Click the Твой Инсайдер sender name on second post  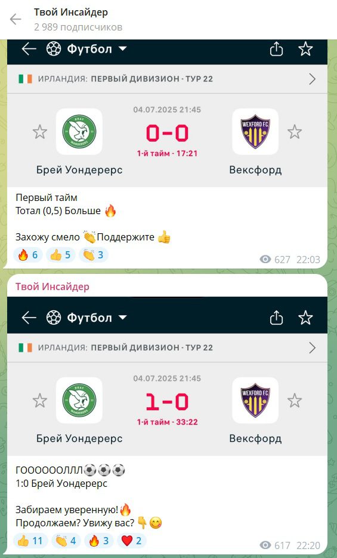(x=52, y=286)
